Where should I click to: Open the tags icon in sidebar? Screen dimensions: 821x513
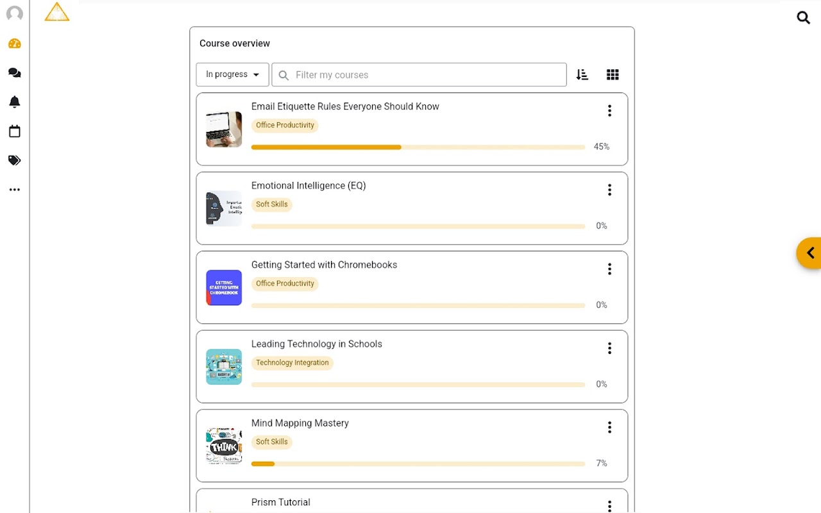pos(15,160)
